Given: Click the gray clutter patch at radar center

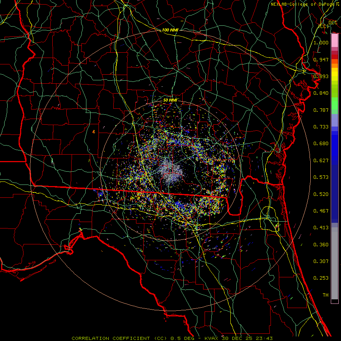Looking at the screenshot, I should point(171,171).
